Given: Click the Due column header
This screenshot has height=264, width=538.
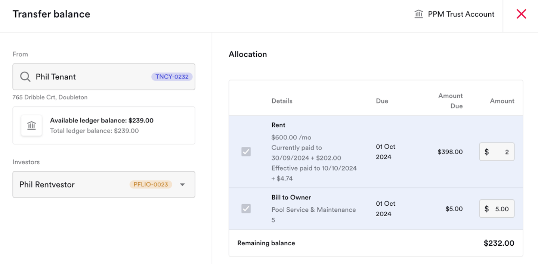Looking at the screenshot, I should [x=382, y=101].
